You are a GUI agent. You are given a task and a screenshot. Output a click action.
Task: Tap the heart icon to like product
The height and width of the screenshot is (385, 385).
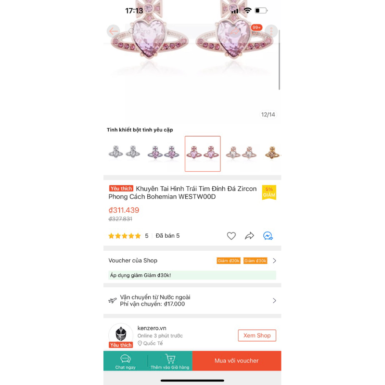(231, 236)
